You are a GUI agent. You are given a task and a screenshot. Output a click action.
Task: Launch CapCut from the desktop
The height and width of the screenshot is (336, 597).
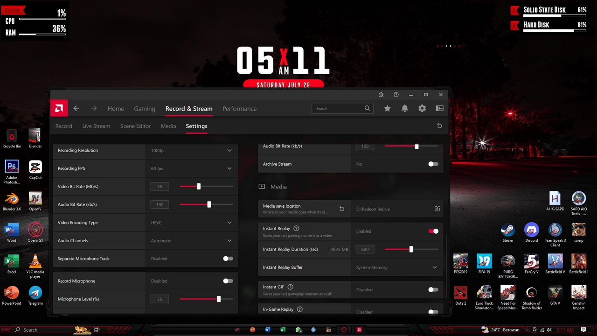pyautogui.click(x=35, y=170)
